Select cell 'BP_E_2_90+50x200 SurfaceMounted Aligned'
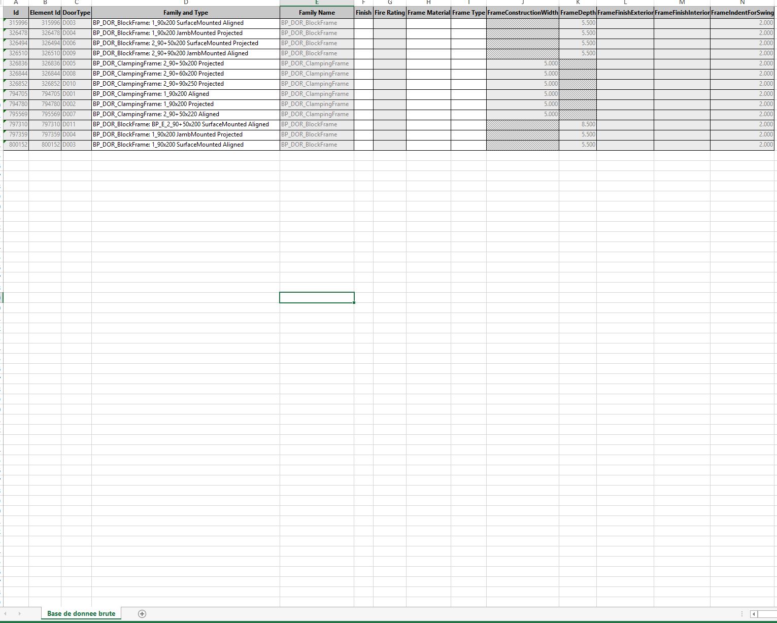Image resolution: width=777 pixels, height=623 pixels. pyautogui.click(x=186, y=124)
